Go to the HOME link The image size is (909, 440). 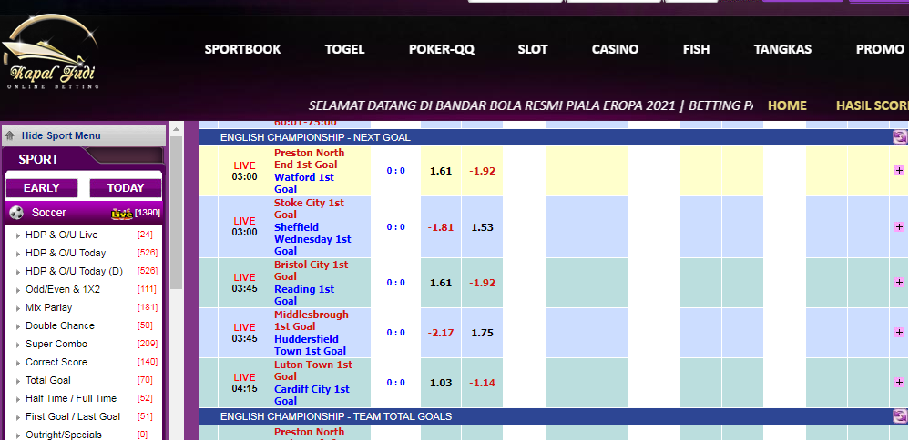point(787,105)
